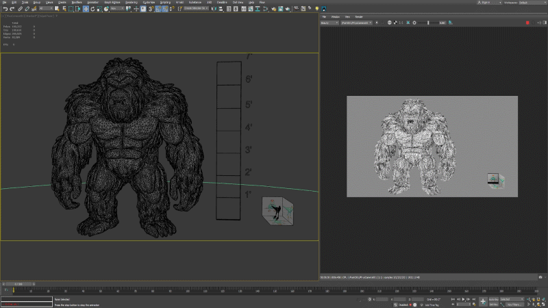Click the red stop render icon
The image size is (548, 308).
pos(527,23)
